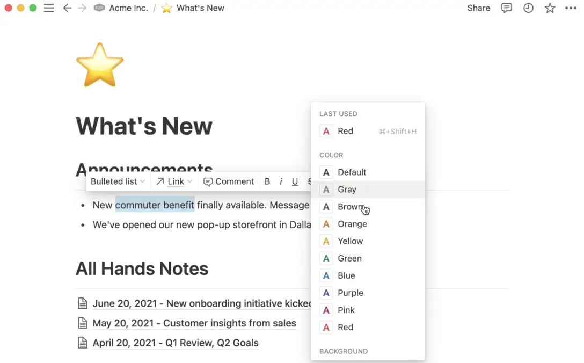
Task: Open page comments icon in top bar
Action: click(507, 8)
